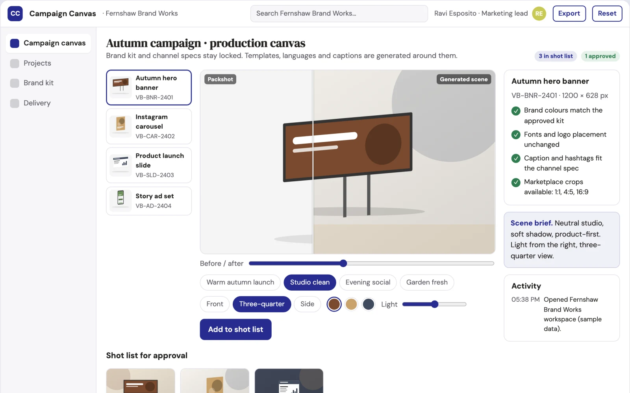Click the Instagram carousel thumbnail icon

120,126
